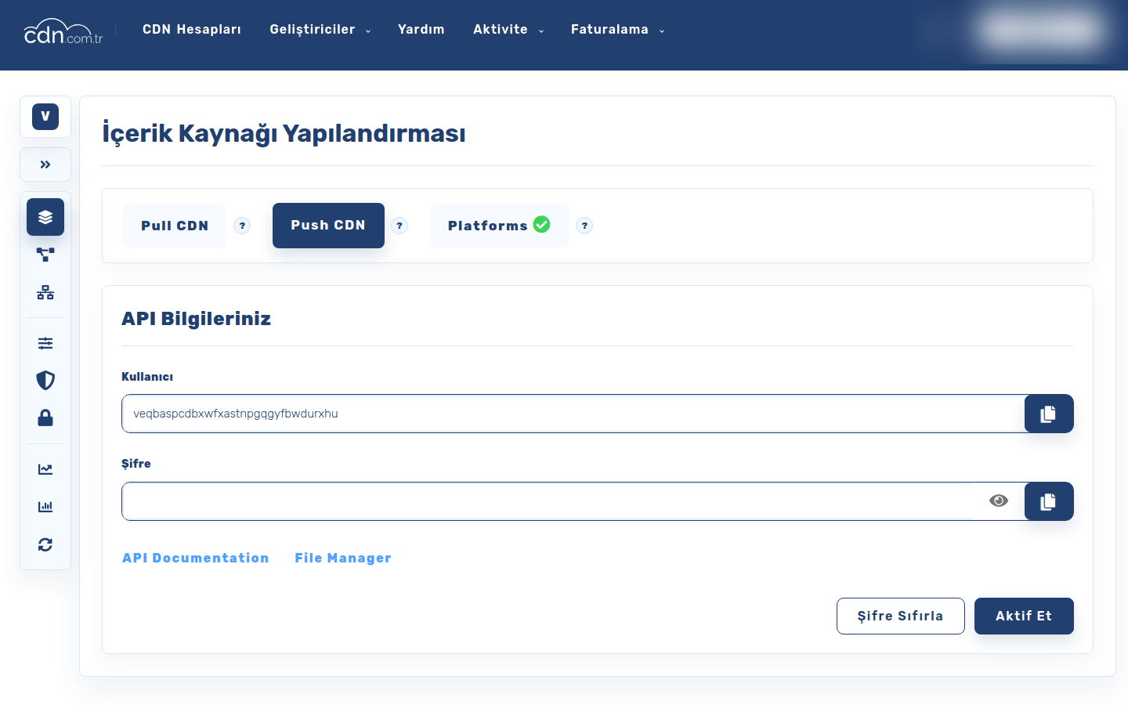Copy the Şifre password value

1049,501
